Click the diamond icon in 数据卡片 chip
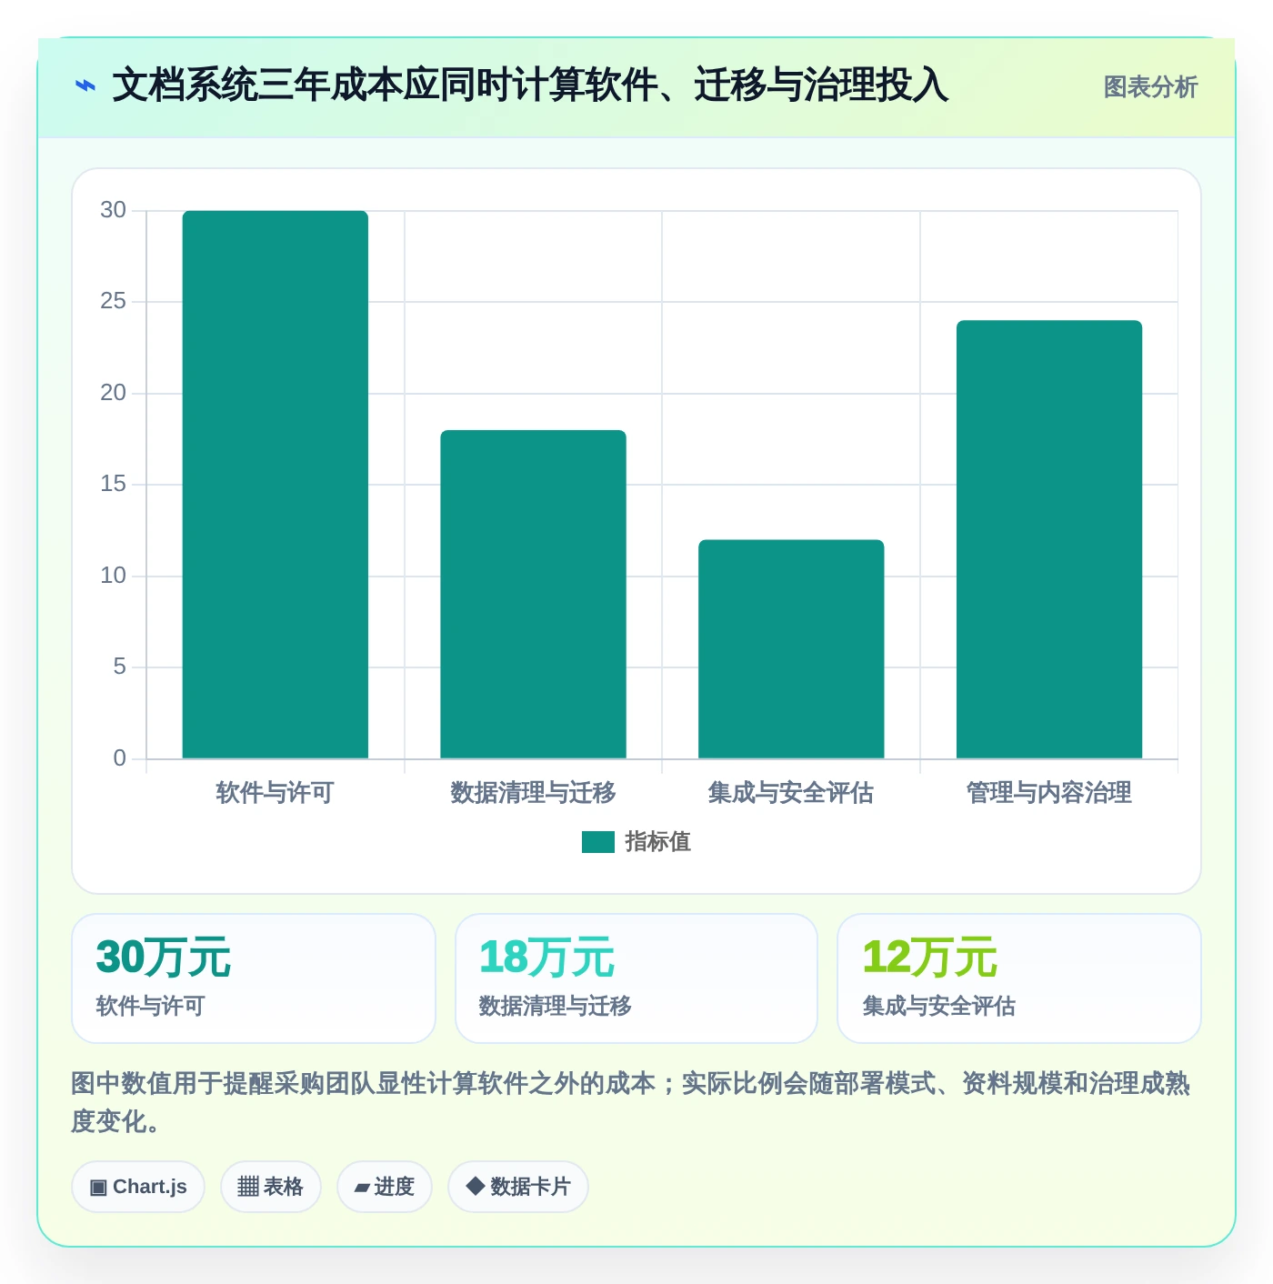 pyautogui.click(x=475, y=1186)
